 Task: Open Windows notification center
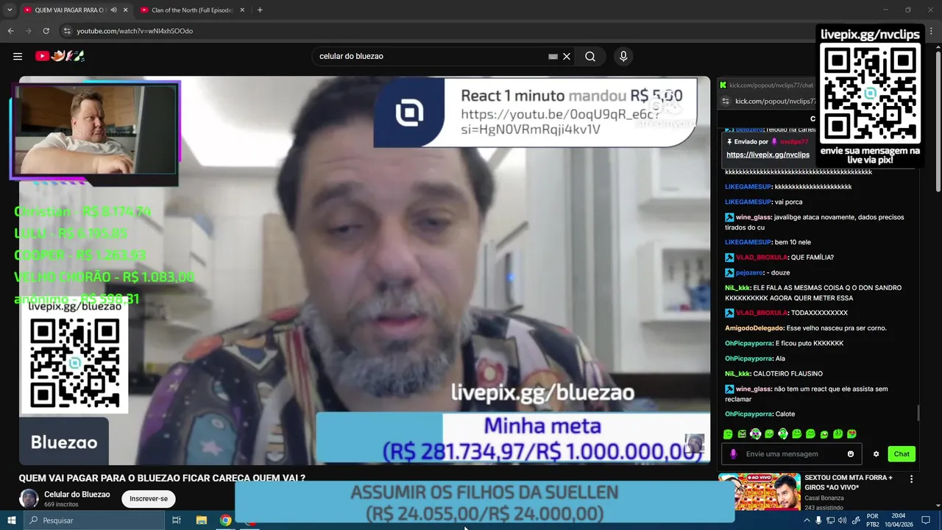pos(926,520)
